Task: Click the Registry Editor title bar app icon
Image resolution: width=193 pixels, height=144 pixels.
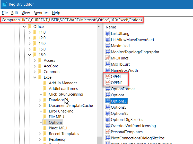Action: click(x=5, y=4)
